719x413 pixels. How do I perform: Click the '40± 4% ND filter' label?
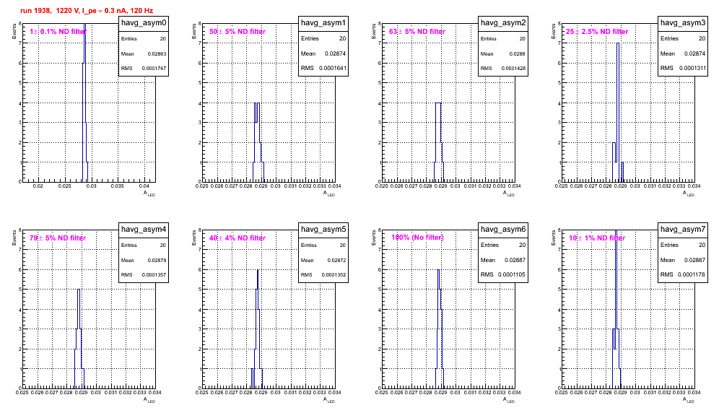pyautogui.click(x=238, y=238)
